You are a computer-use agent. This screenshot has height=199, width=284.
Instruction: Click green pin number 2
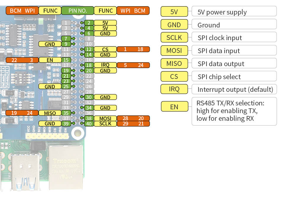coord(89,23)
